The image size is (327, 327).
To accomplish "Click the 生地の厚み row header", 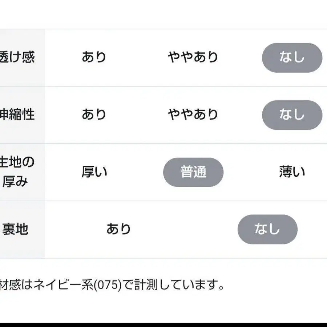I will (17, 172).
